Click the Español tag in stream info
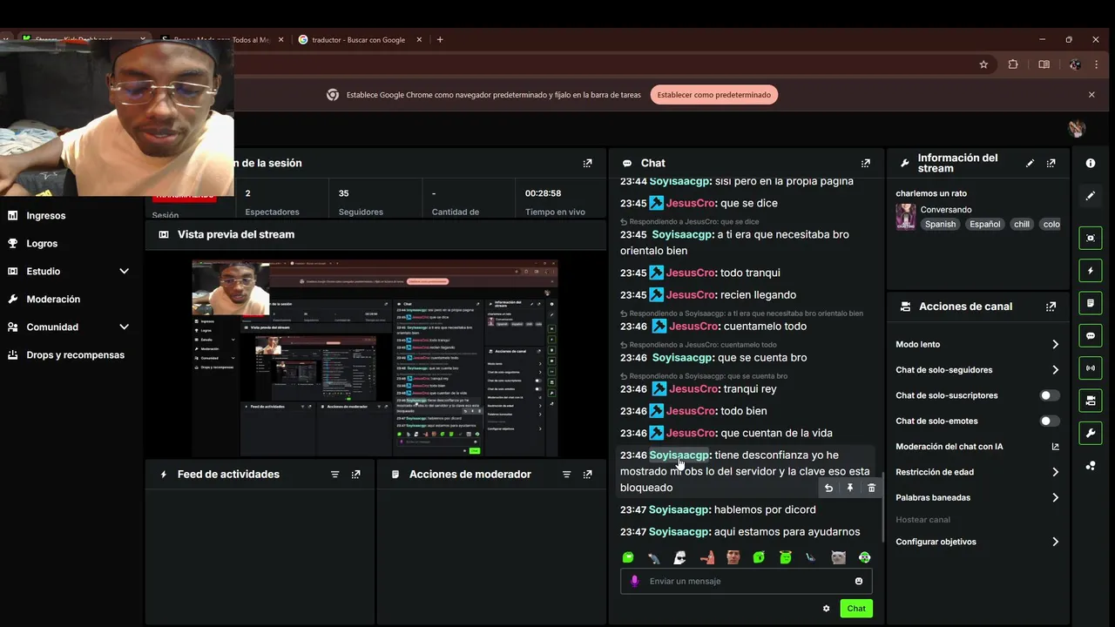Image resolution: width=1115 pixels, height=627 pixels. 985,224
